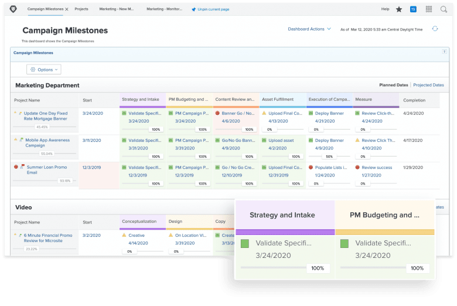Screen dimensions: 457x306
Task: Click red icon on Populate Lists milestone
Action: (x=311, y=168)
